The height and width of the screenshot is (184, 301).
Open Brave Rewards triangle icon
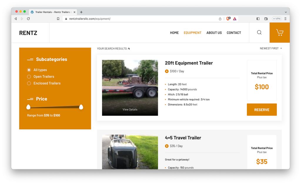click(235, 19)
